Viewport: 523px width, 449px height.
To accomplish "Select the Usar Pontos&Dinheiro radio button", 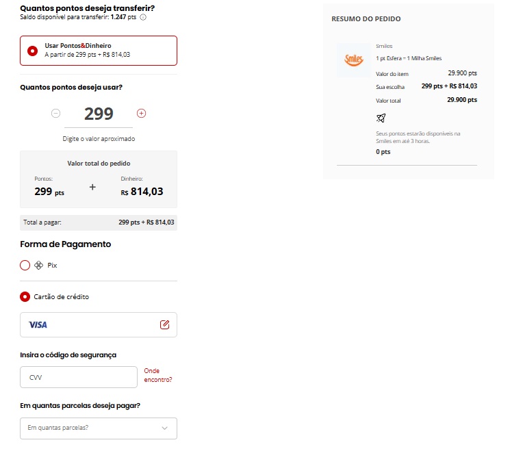I will click(x=32, y=51).
